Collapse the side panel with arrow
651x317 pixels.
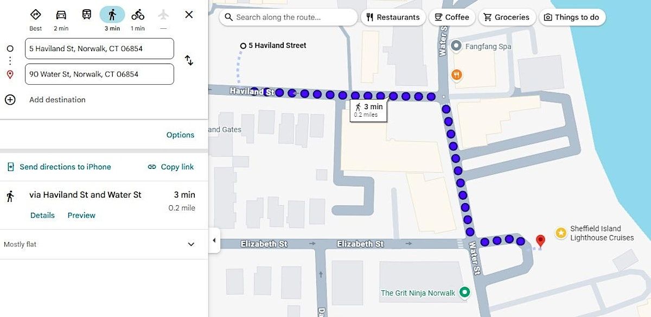[214, 240]
